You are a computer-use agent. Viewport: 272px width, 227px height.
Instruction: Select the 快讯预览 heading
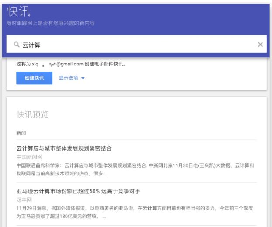tap(32, 114)
